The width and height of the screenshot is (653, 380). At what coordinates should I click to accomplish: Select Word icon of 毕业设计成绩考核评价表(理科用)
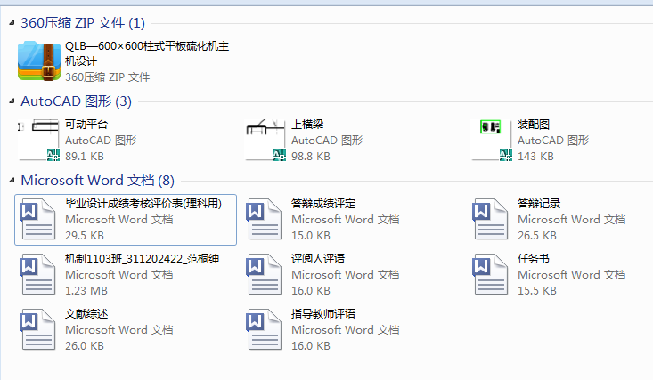(38, 219)
